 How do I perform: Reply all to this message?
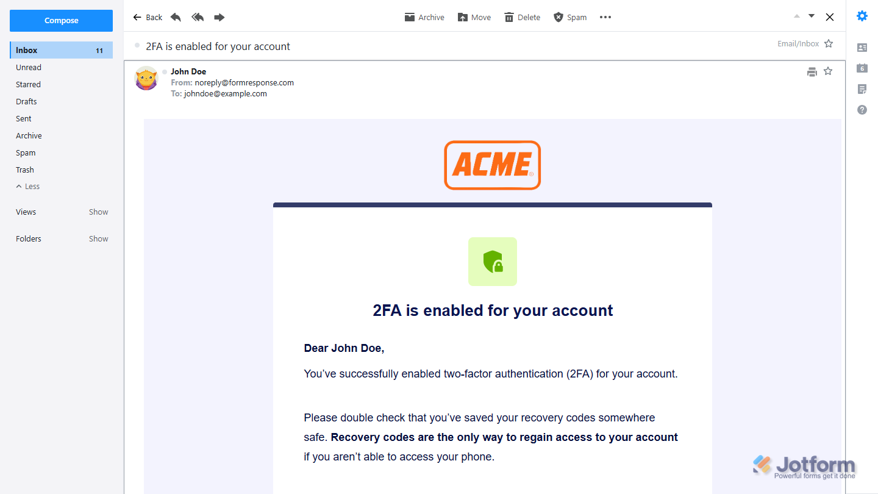tap(198, 17)
